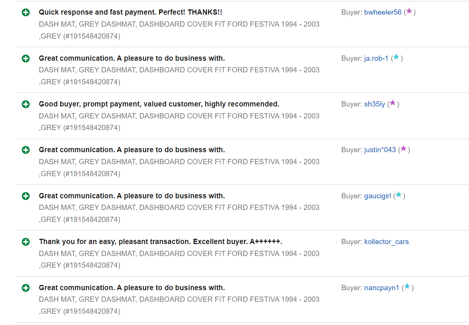This screenshot has height=325, width=469.
Task: Go to nancpayn1's profile
Action: 382,288
